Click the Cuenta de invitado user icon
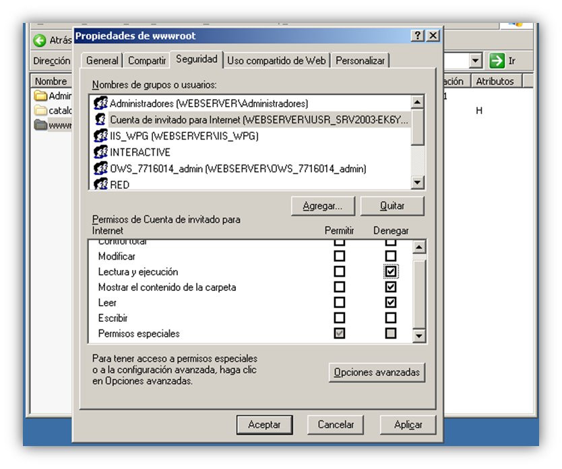 coord(100,119)
